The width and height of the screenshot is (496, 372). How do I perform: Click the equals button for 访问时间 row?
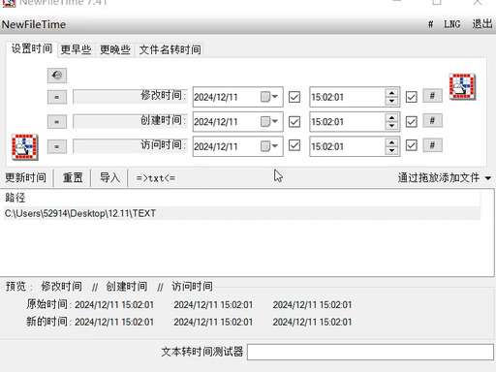point(57,146)
